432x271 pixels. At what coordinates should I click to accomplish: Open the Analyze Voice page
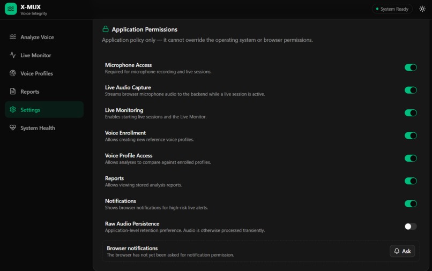pyautogui.click(x=44, y=37)
